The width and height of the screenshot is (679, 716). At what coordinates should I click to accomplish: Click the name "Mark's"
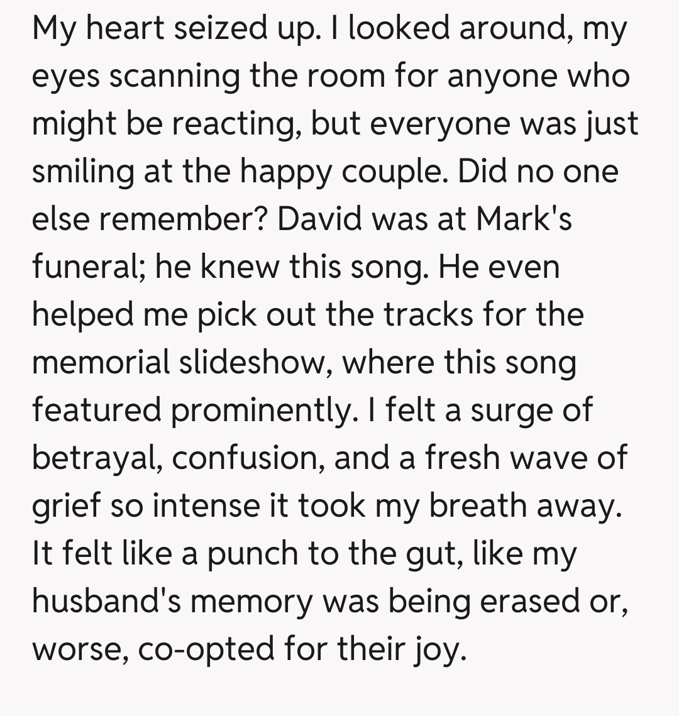[524, 220]
